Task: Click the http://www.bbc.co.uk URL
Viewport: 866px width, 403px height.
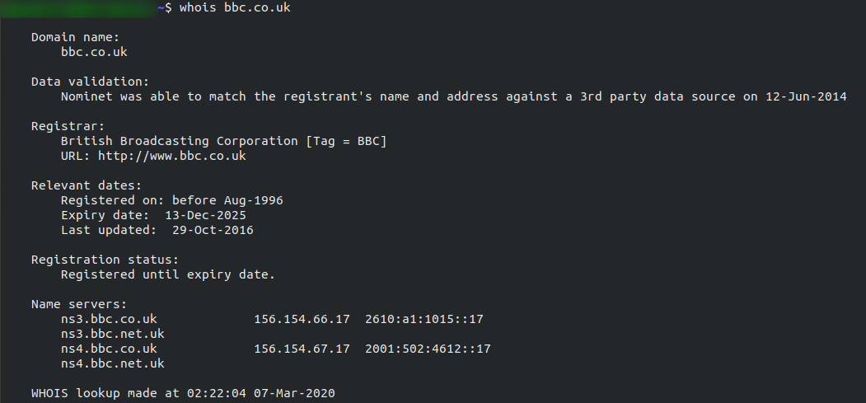Action: click(x=171, y=156)
